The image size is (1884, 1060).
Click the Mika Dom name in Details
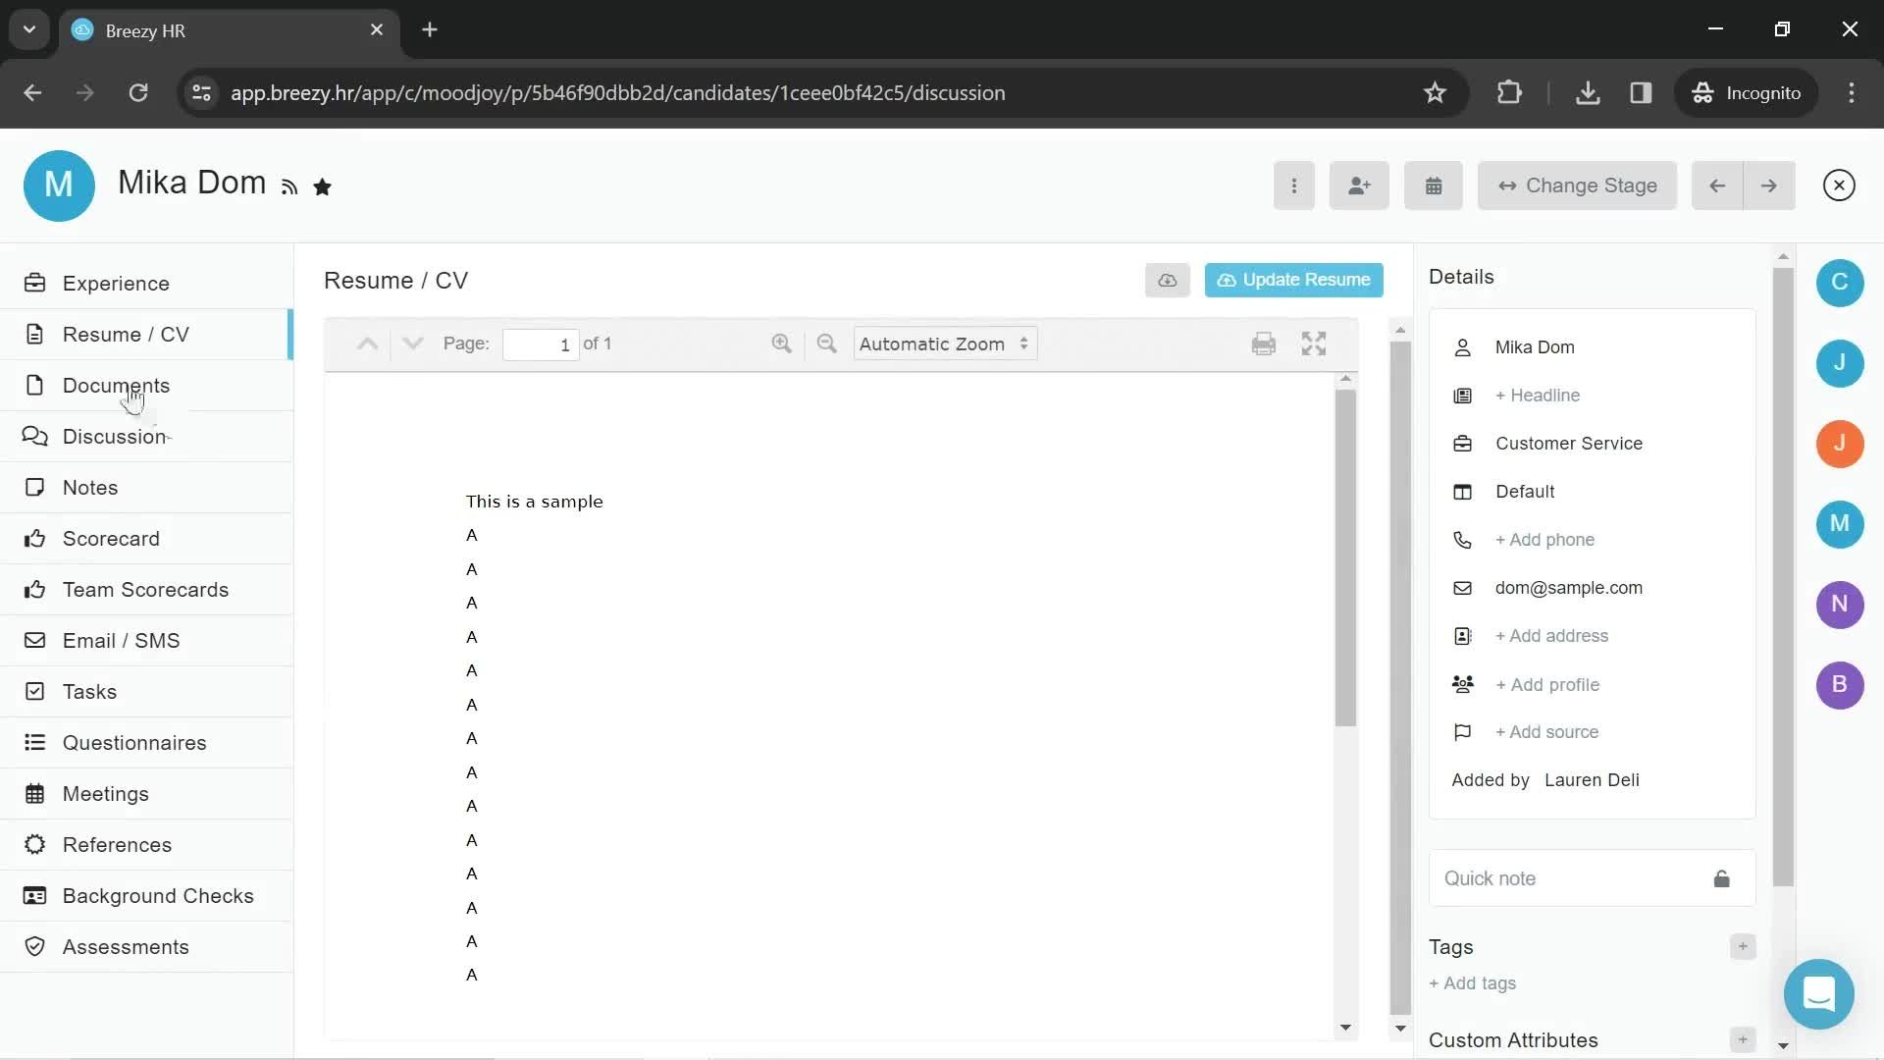point(1535,347)
